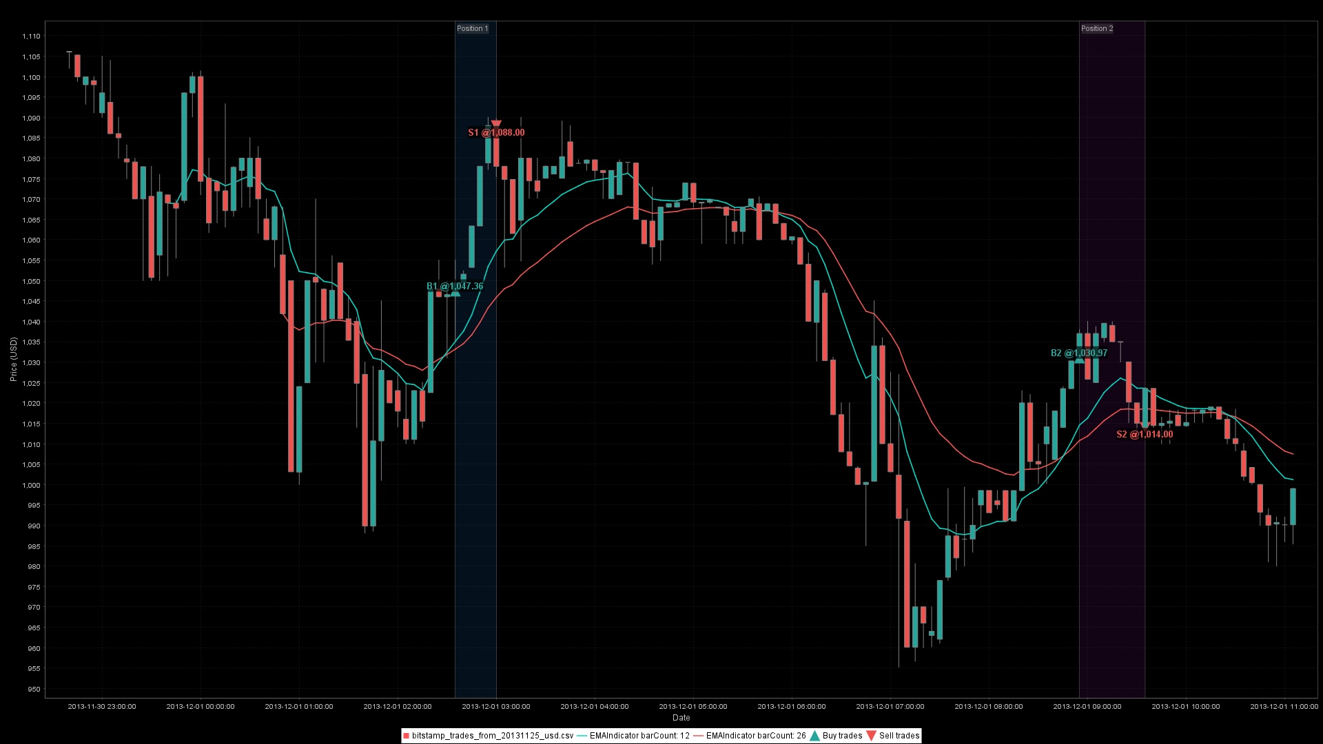Click the bitstamp_trades_from_20131125_usd.csv legend label
The width and height of the screenshot is (1323, 744).
pos(492,736)
